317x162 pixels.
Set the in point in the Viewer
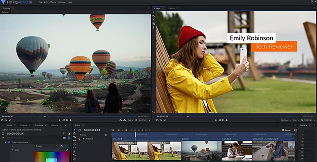click(161, 120)
